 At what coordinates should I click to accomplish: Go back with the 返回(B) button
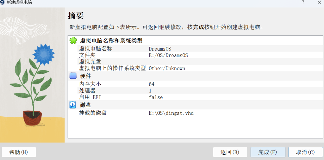[230, 152]
